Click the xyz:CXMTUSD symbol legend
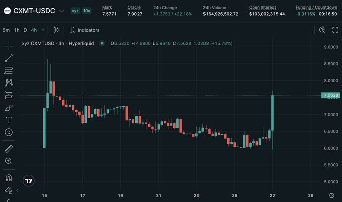 click(58, 43)
